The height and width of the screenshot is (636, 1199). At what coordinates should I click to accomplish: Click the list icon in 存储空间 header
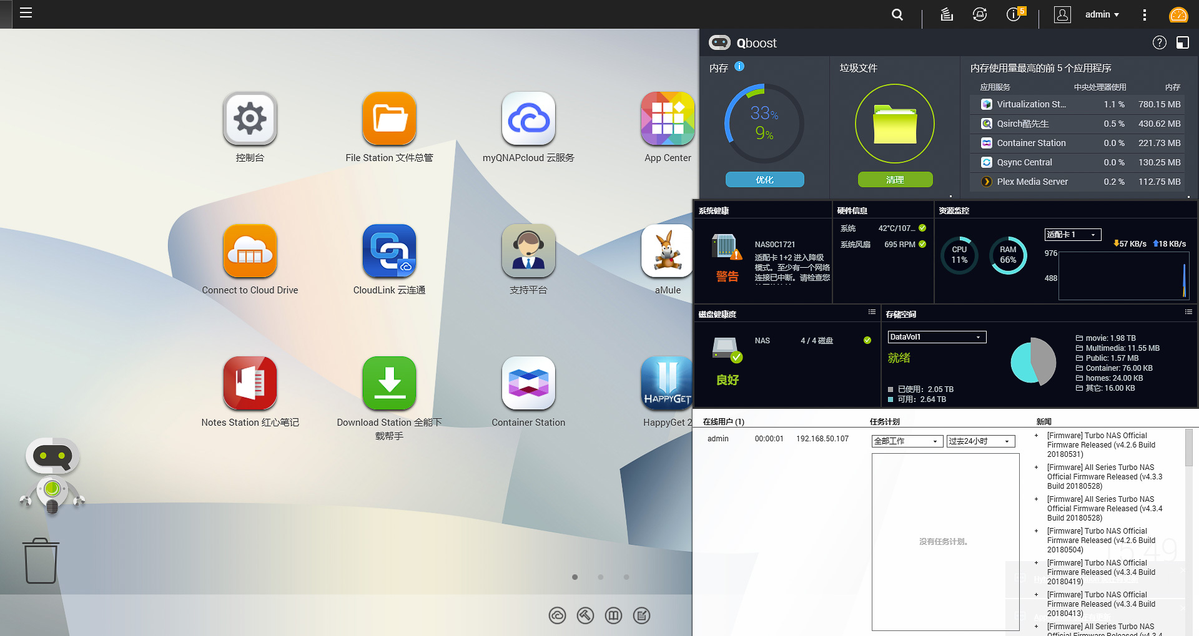coord(1188,312)
